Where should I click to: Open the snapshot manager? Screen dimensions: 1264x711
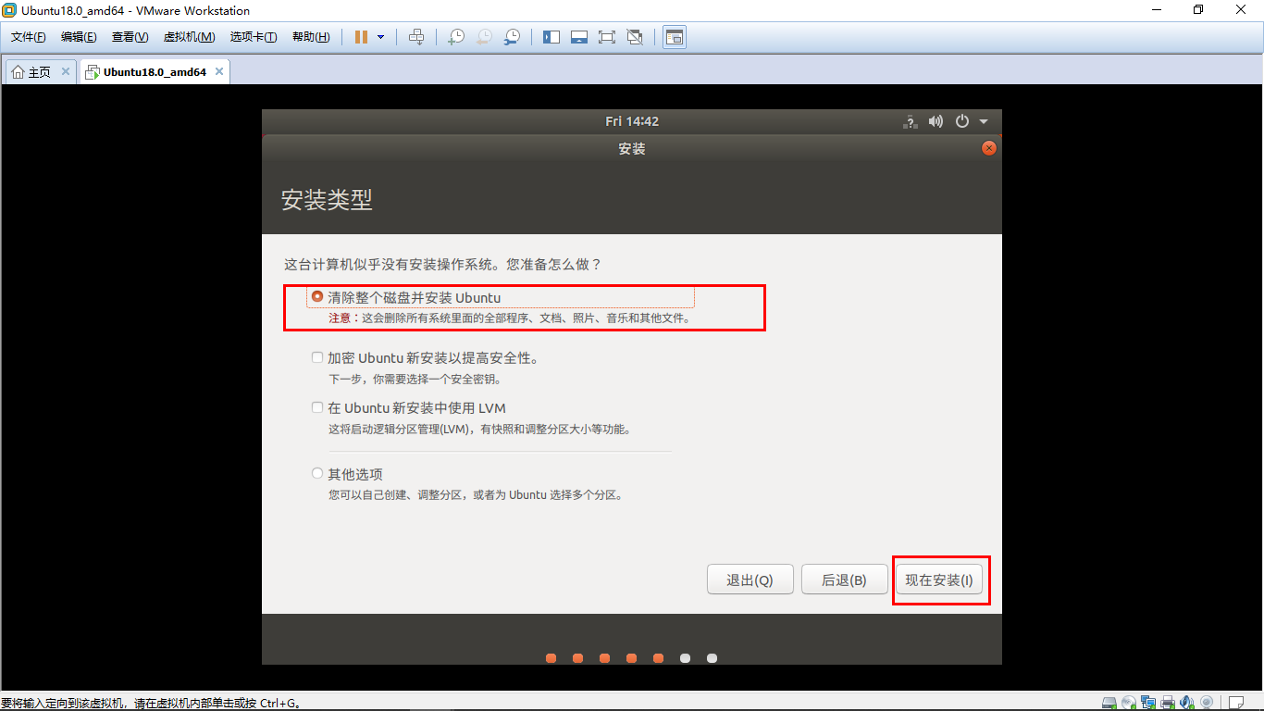coord(512,37)
